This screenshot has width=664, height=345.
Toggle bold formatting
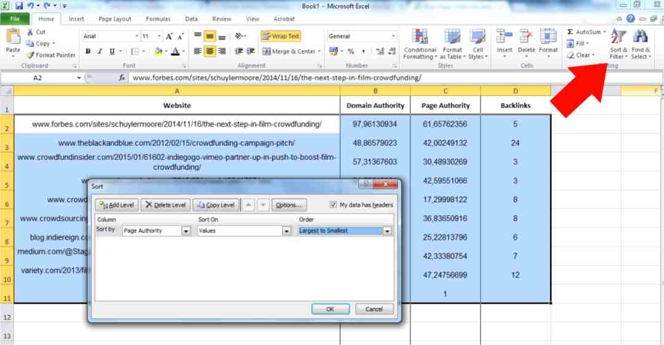[88, 51]
